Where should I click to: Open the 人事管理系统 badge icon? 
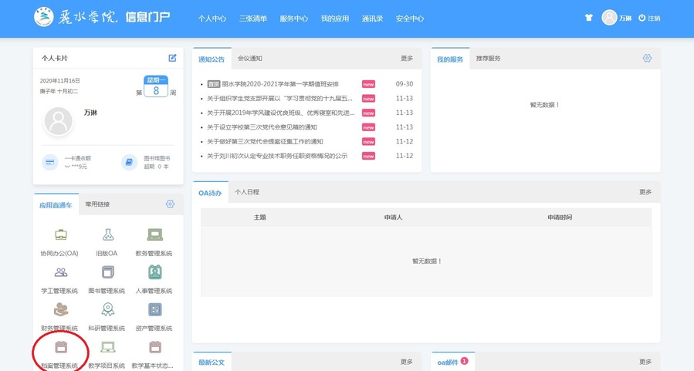[x=155, y=272]
